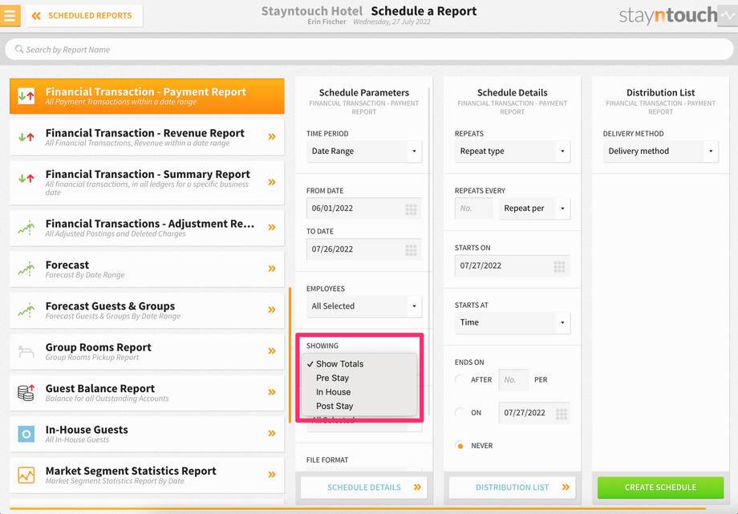
Task: Open the Delivery method dropdown
Action: tap(660, 151)
